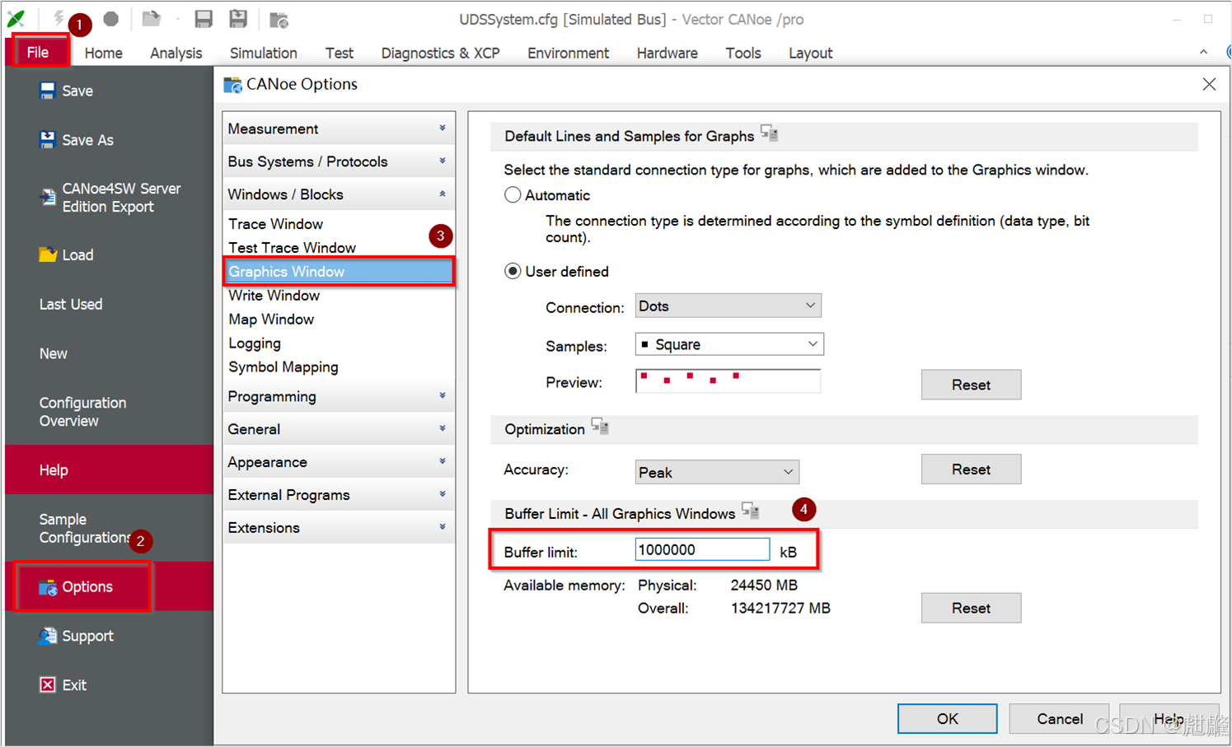Click the lightning start measurement icon
Screen dimensions: 1232x747
pyautogui.click(x=59, y=18)
